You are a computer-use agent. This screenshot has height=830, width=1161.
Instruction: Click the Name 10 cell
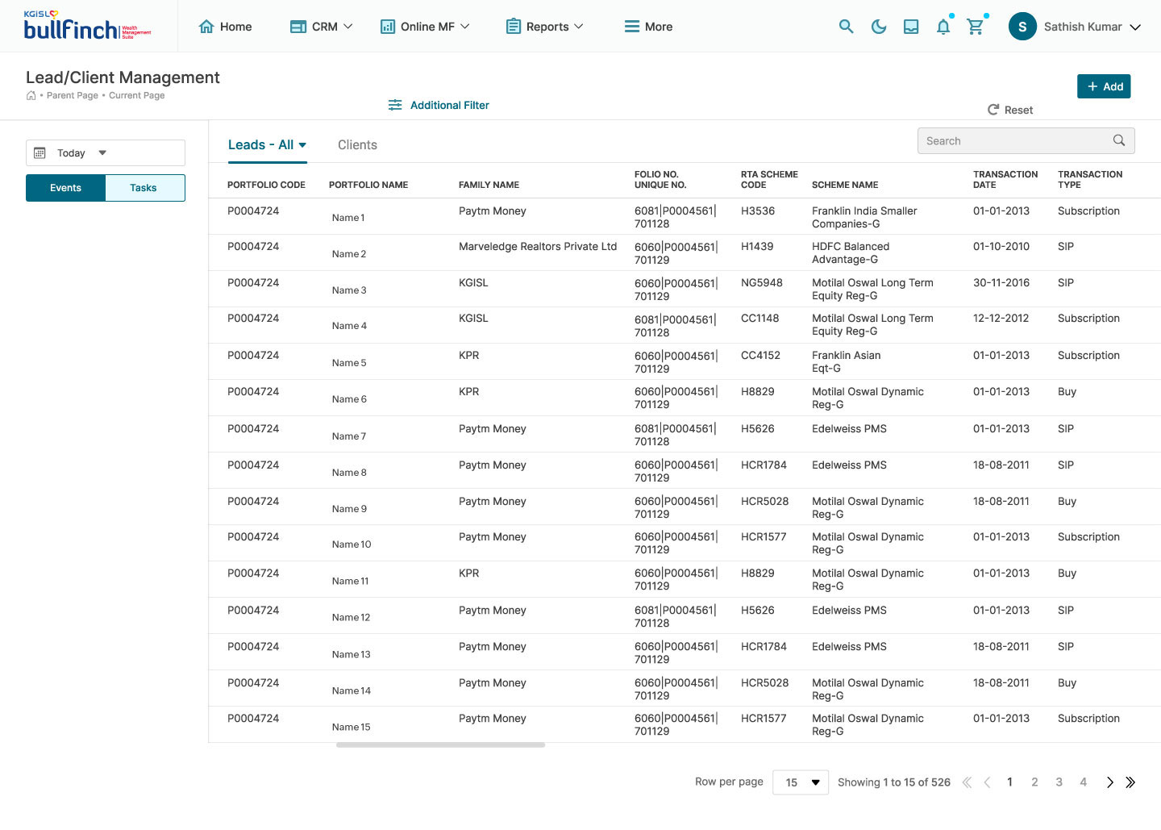(352, 544)
